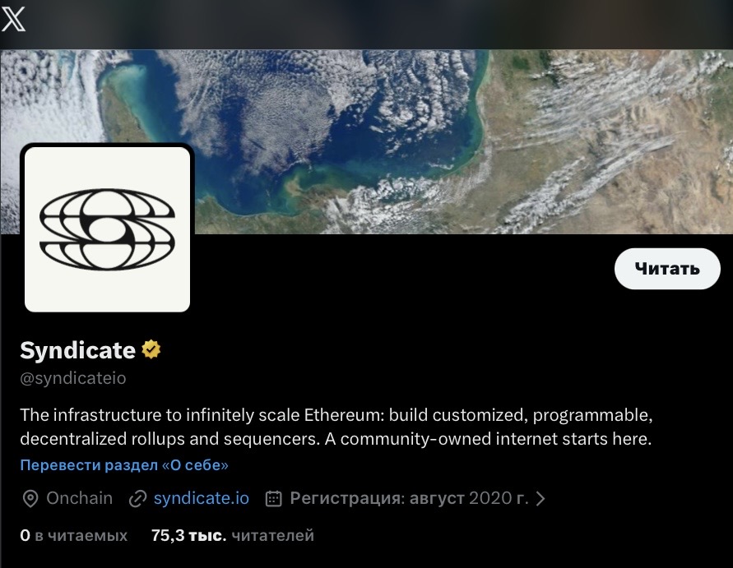
Task: Click the Syndicate display name
Action: click(77, 350)
